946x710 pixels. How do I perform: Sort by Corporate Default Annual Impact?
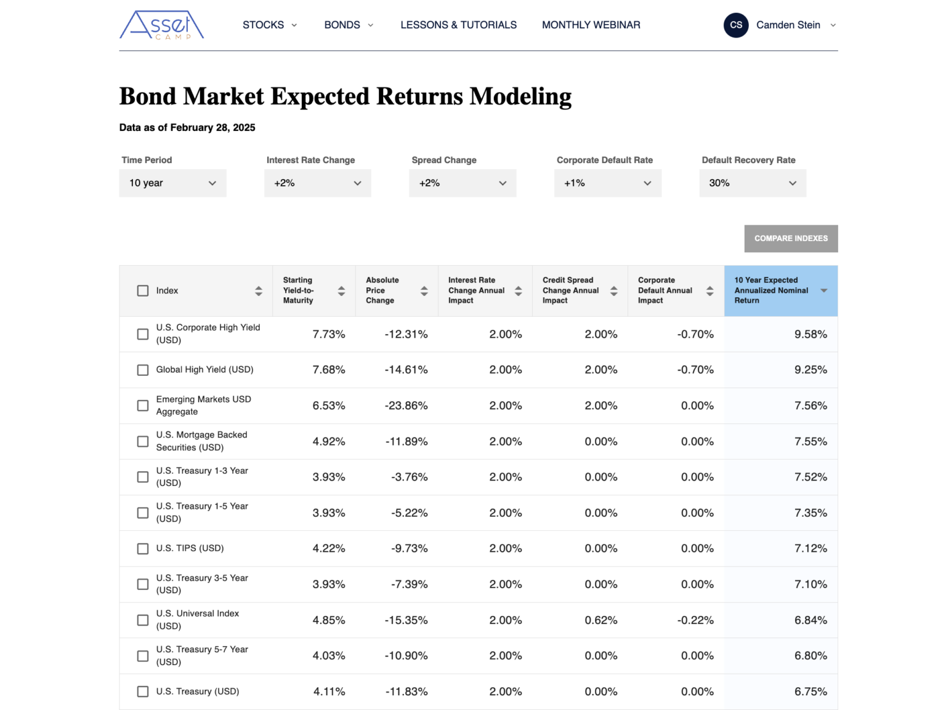click(x=709, y=290)
